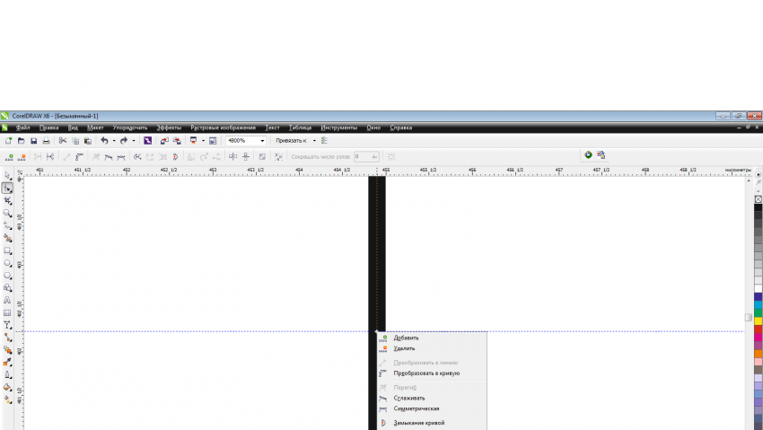Expand the application launcher dropdown arrow

click(x=203, y=141)
